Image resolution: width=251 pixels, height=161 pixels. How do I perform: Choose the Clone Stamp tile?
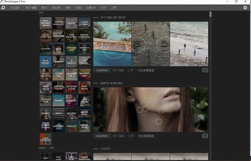click(85, 23)
